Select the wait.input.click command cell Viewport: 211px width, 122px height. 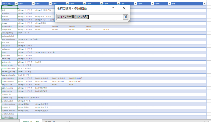tap(10, 36)
